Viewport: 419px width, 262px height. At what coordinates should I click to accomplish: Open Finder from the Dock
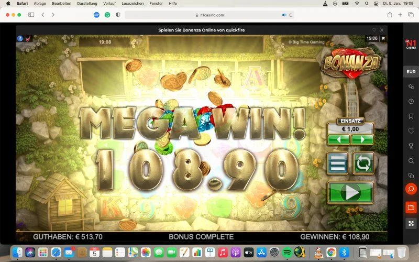18,253
